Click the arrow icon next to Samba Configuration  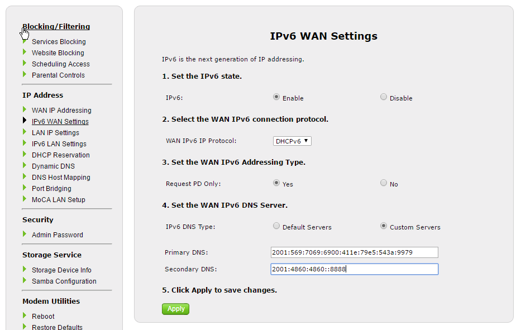tap(25, 280)
